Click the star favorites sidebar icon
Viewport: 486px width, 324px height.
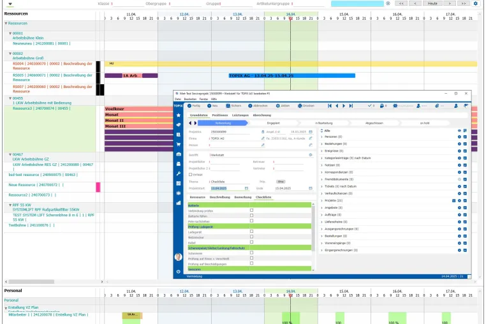pos(179,115)
